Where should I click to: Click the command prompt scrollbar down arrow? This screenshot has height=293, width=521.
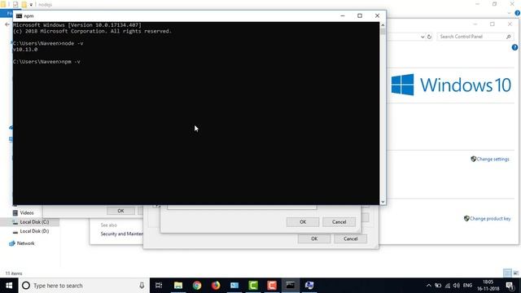(x=383, y=202)
